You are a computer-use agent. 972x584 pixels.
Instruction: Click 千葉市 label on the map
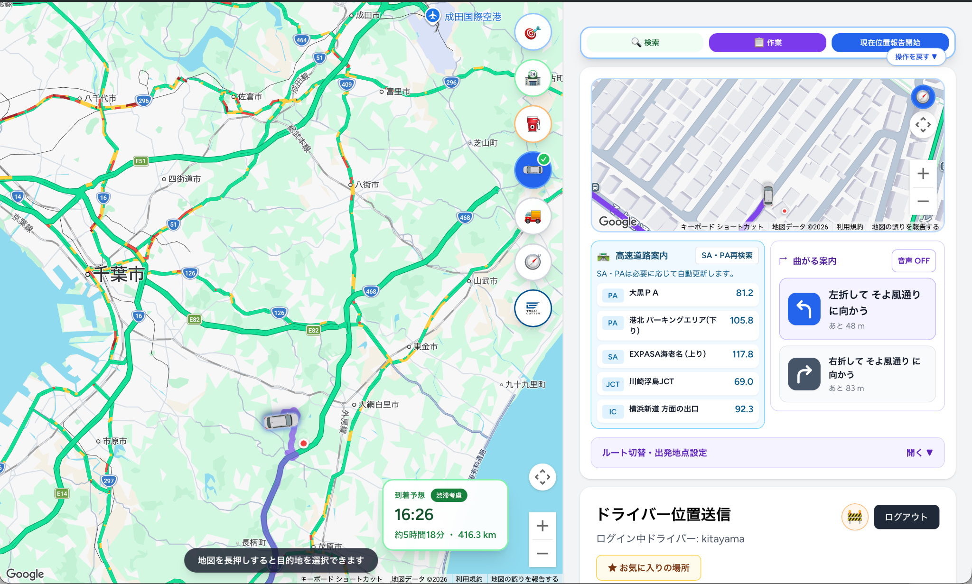click(x=119, y=274)
